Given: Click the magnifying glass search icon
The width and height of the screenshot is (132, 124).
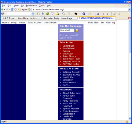Looking at the screenshot, I should click(x=64, y=14).
